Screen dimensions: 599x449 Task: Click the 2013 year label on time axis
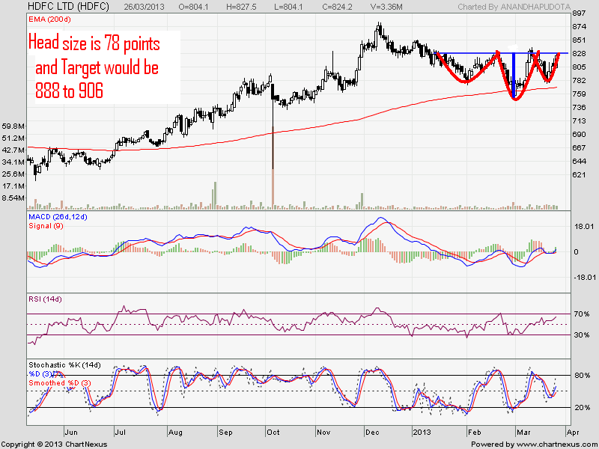coord(422,433)
